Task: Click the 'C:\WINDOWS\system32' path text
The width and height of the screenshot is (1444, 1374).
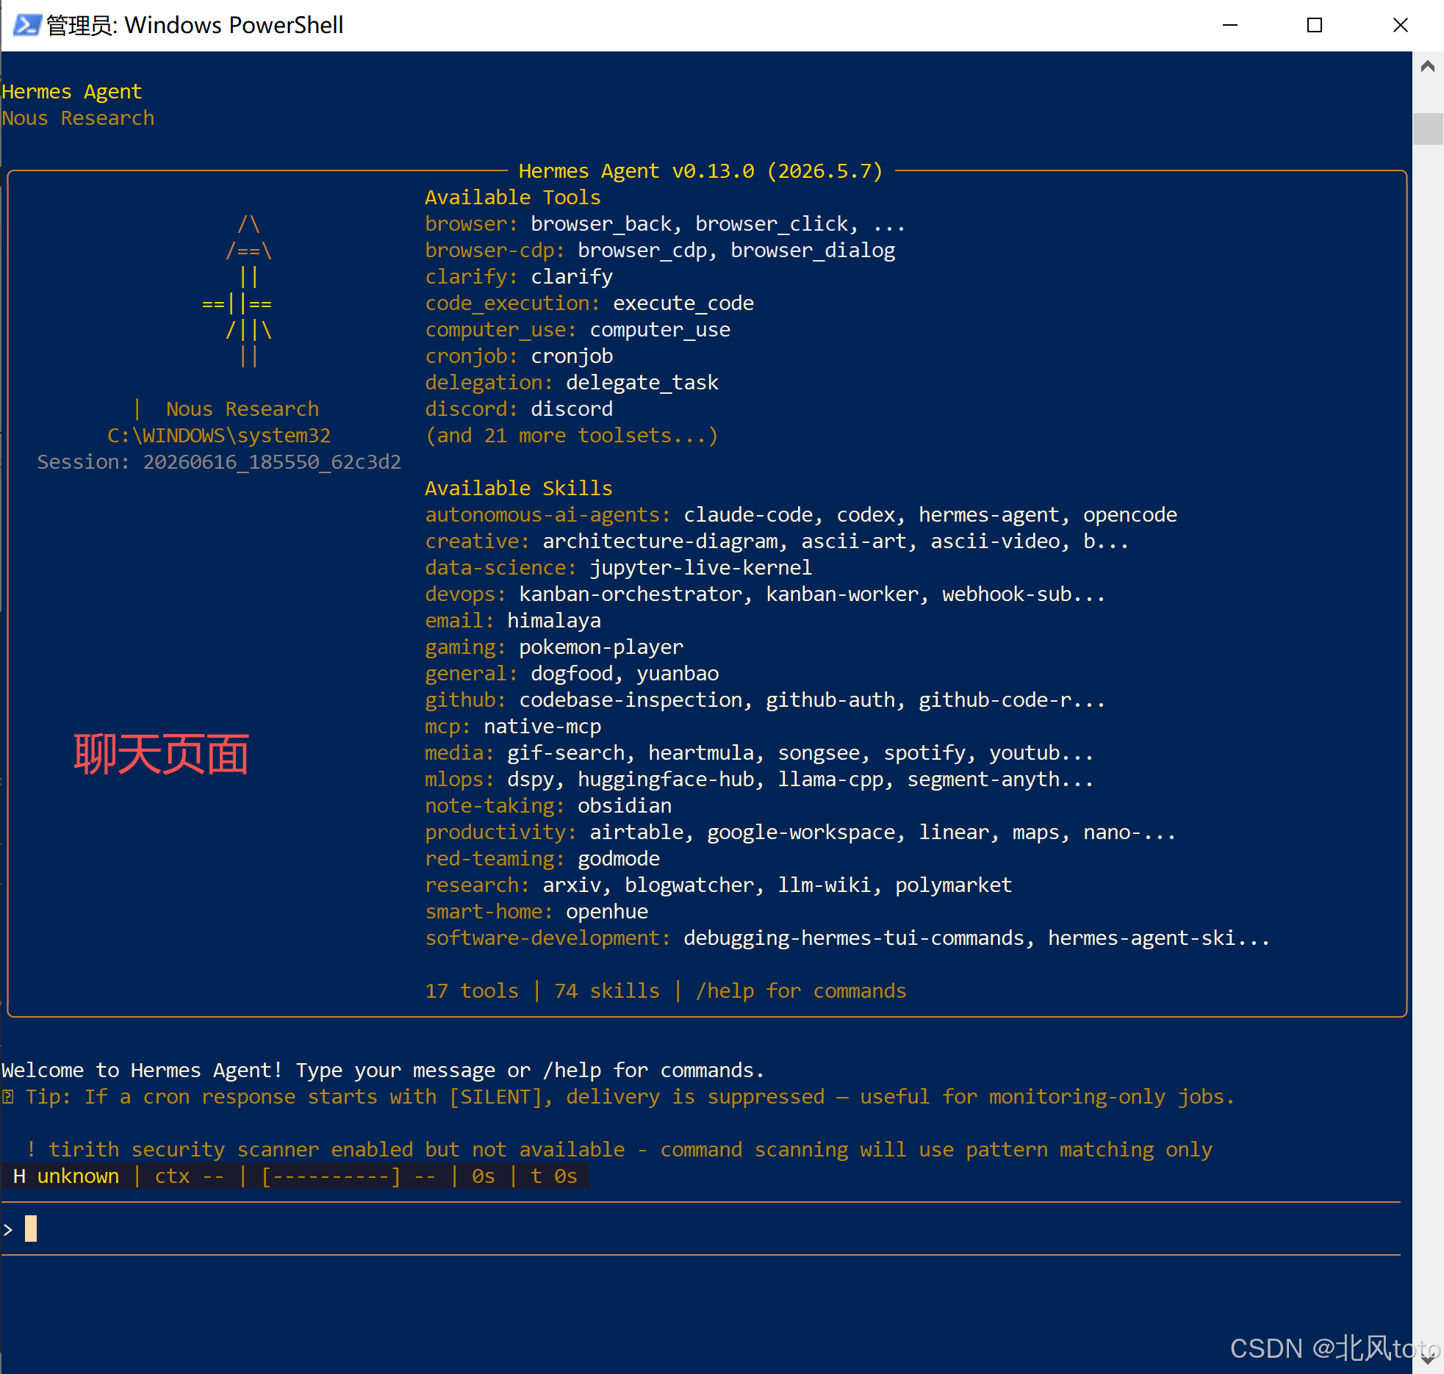Action: (219, 436)
